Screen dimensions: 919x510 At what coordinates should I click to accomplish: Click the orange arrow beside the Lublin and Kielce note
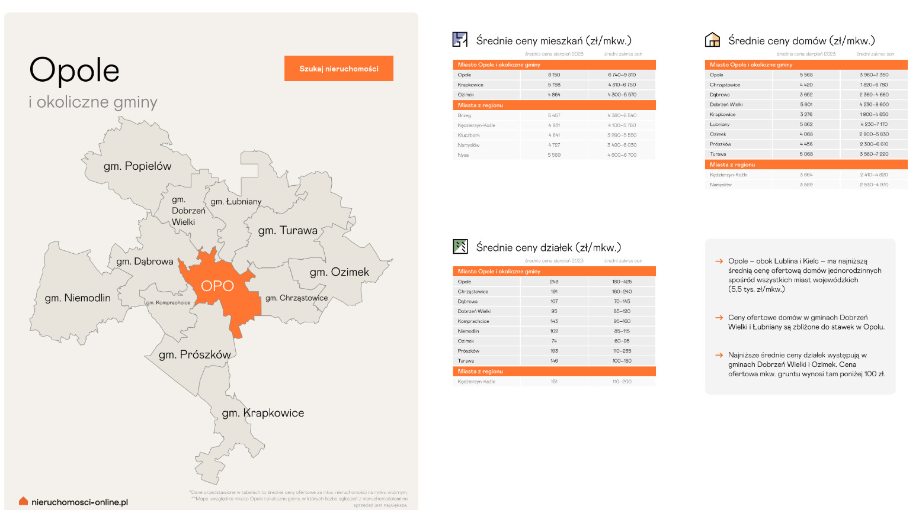point(719,261)
